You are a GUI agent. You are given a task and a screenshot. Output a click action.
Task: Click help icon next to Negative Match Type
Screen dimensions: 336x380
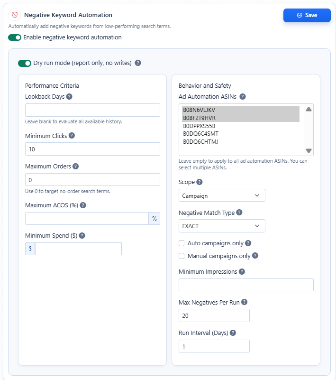click(239, 213)
